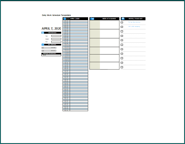Select the note Call cable company

(134, 27)
